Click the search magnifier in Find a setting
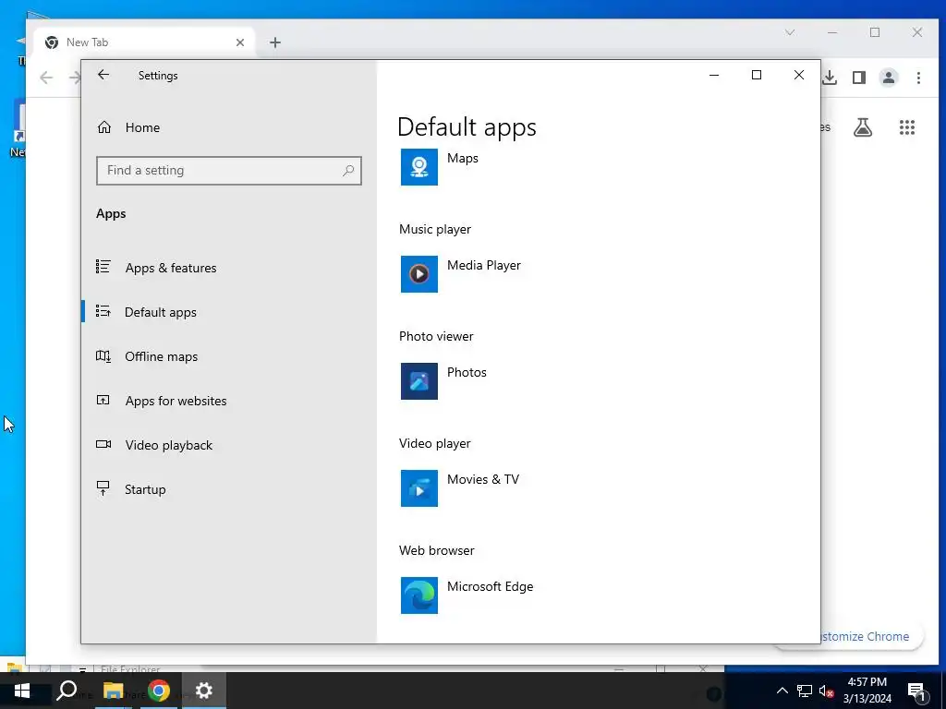 [348, 171]
